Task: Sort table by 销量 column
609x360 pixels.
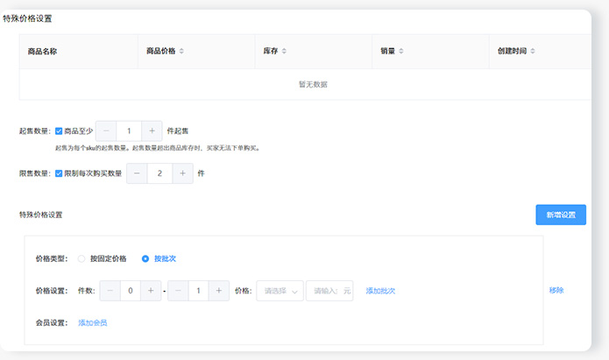Action: [401, 52]
